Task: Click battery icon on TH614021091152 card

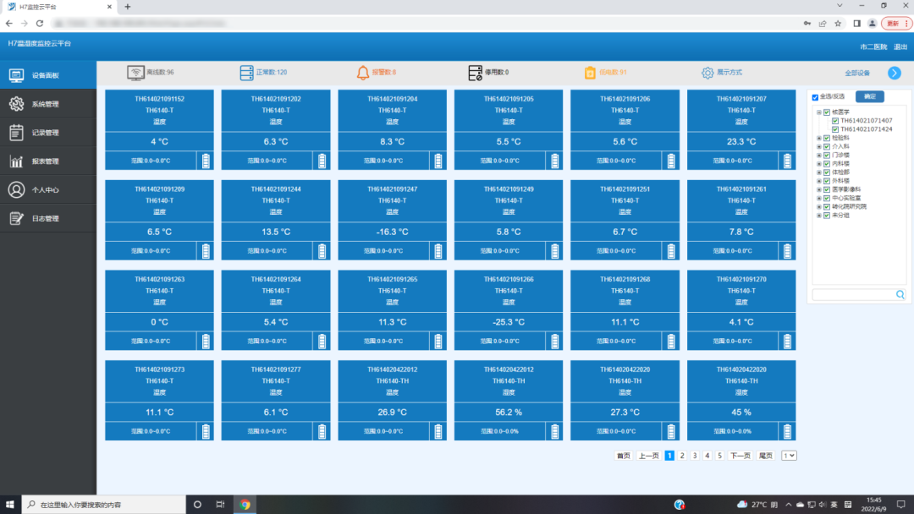Action: [206, 161]
